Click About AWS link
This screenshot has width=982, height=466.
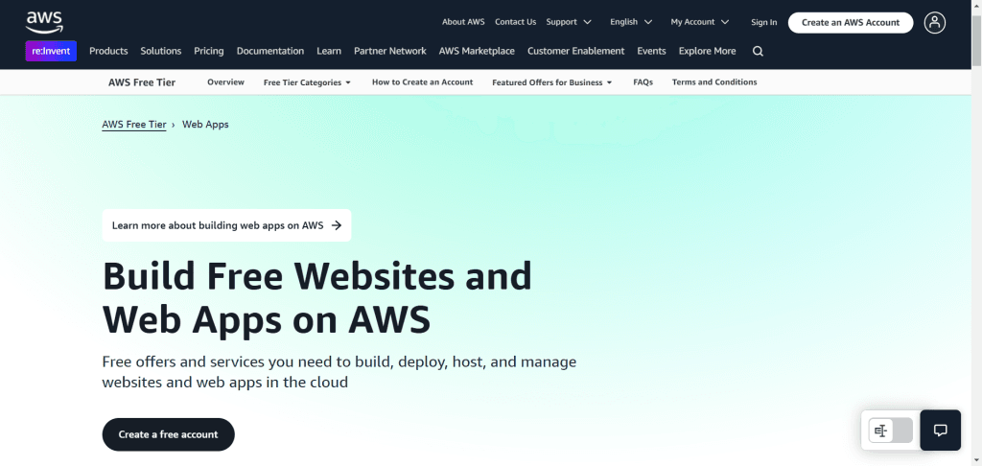pos(463,22)
